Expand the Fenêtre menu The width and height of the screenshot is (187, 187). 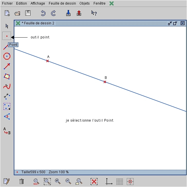coord(99,3)
